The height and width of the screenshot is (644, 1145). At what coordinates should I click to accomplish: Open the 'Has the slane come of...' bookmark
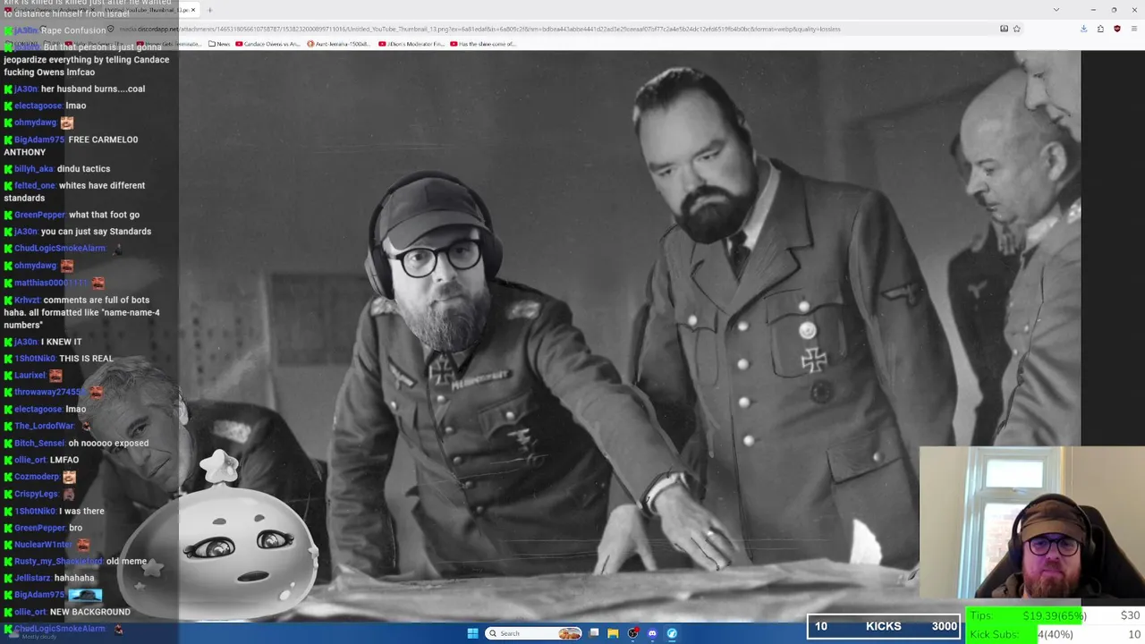(483, 44)
